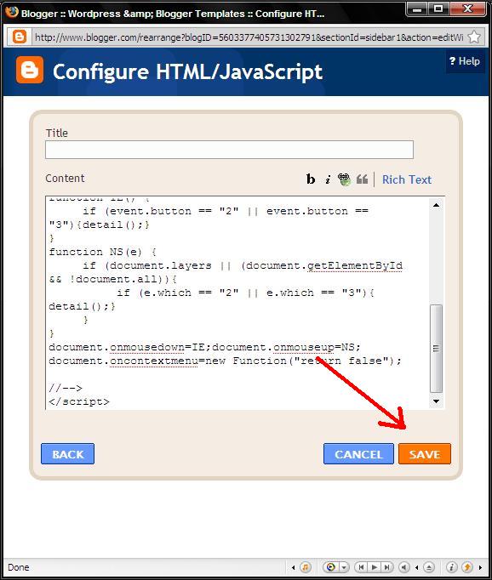
Task: Click the music note status bar icon
Action: coord(305,567)
